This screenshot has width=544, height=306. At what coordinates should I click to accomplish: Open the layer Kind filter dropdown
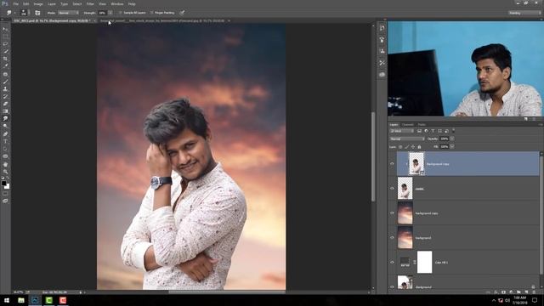tap(402, 131)
